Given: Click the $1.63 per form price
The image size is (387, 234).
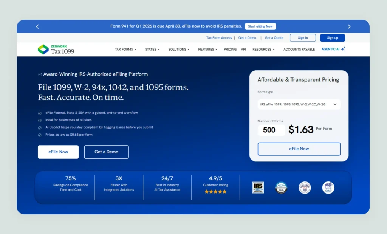Looking at the screenshot, I should click(x=301, y=129).
